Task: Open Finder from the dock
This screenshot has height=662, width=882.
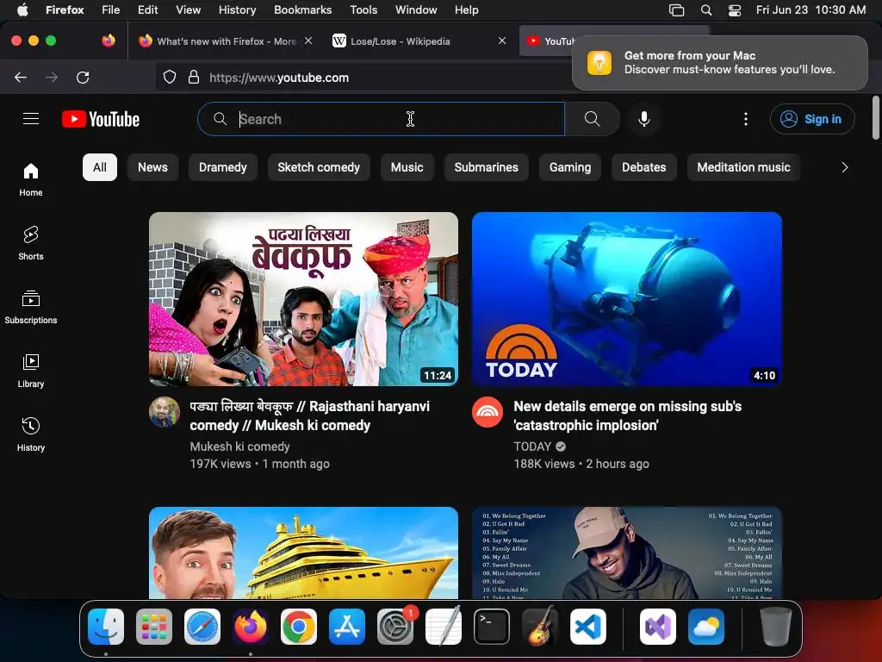Action: (106, 627)
